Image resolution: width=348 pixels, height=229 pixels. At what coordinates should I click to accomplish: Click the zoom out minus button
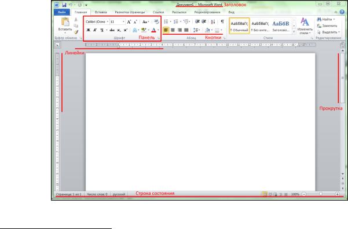click(304, 194)
